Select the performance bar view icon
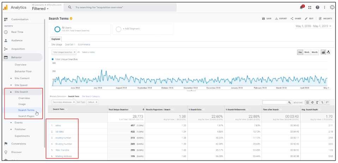Image resolution: width=338 pixels, height=163 pixels. point(317,103)
